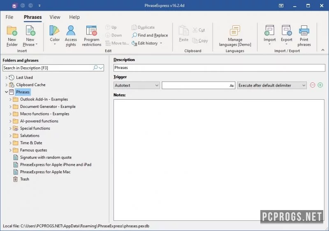This screenshot has width=329, height=231.
Task: Click Move to... in Edit group
Action: click(x=117, y=43)
